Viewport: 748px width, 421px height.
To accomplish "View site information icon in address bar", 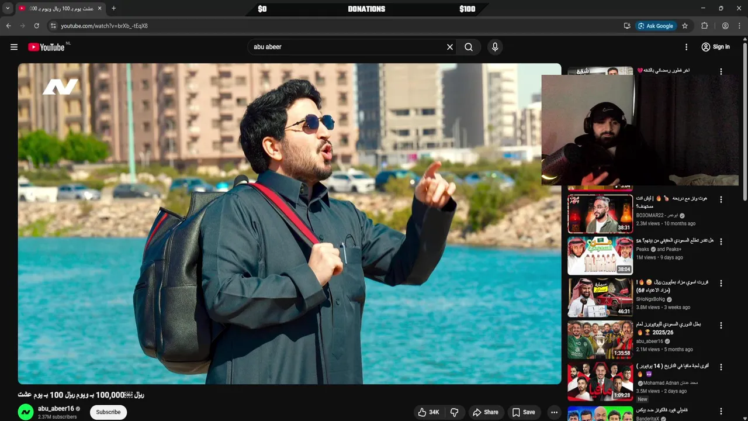I will (x=53, y=26).
